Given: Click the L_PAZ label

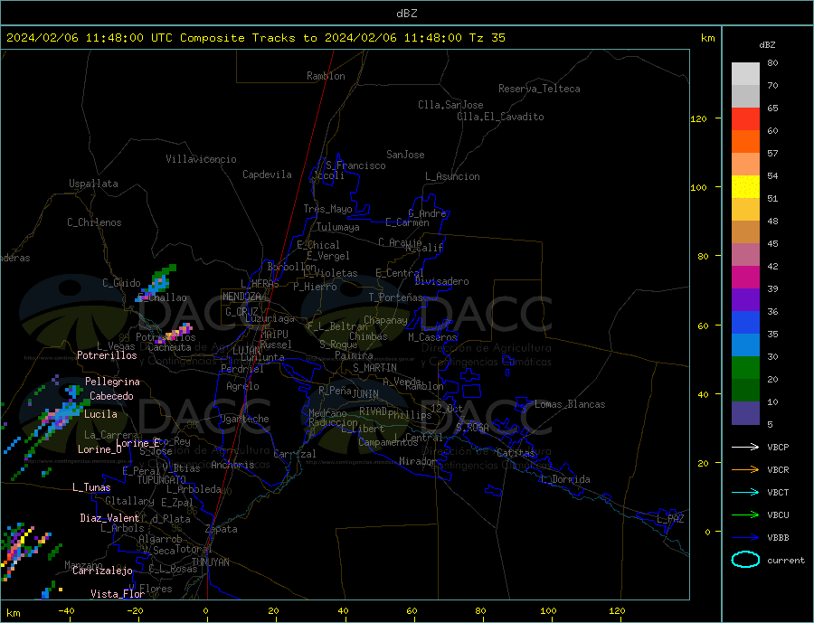Looking at the screenshot, I should point(671,519).
